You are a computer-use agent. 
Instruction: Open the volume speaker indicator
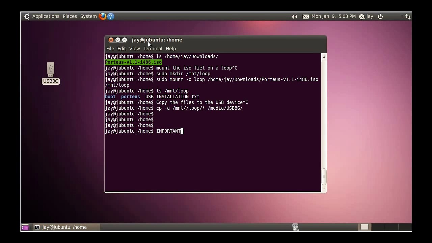coord(294,17)
